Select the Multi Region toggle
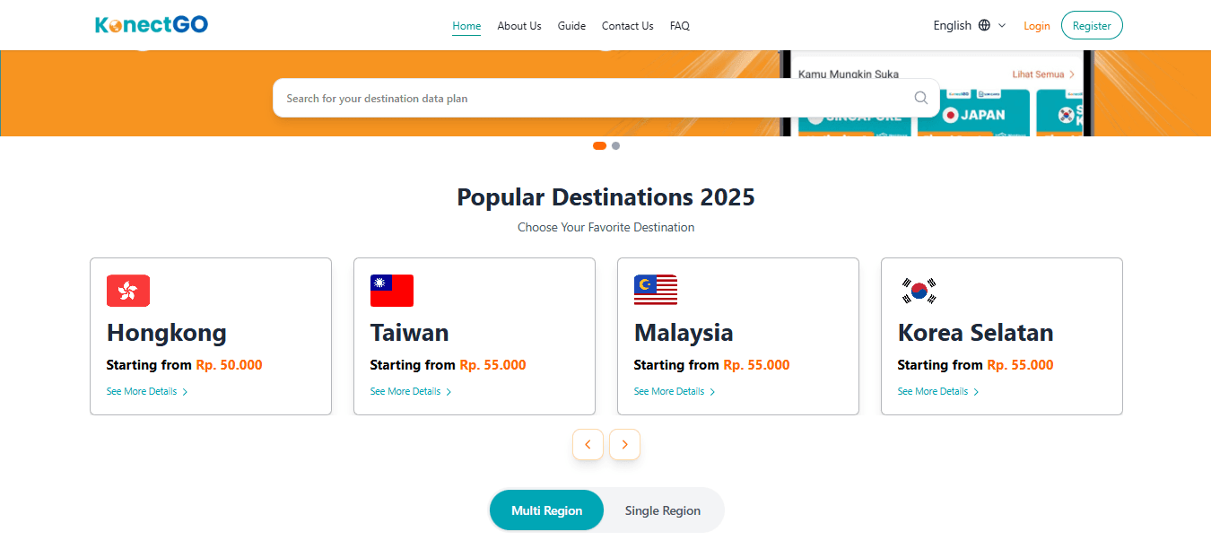The width and height of the screenshot is (1211, 549). pyautogui.click(x=546, y=510)
